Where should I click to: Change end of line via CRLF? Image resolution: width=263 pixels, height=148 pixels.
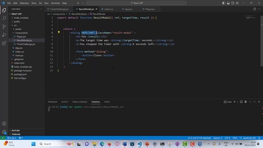coord(235,138)
